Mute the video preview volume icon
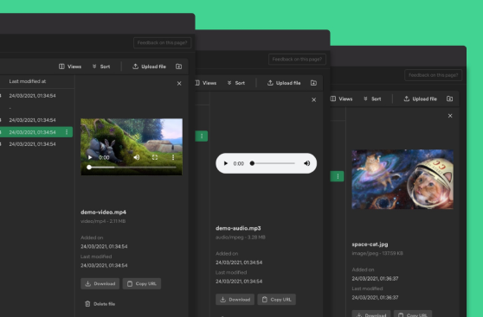 click(137, 157)
